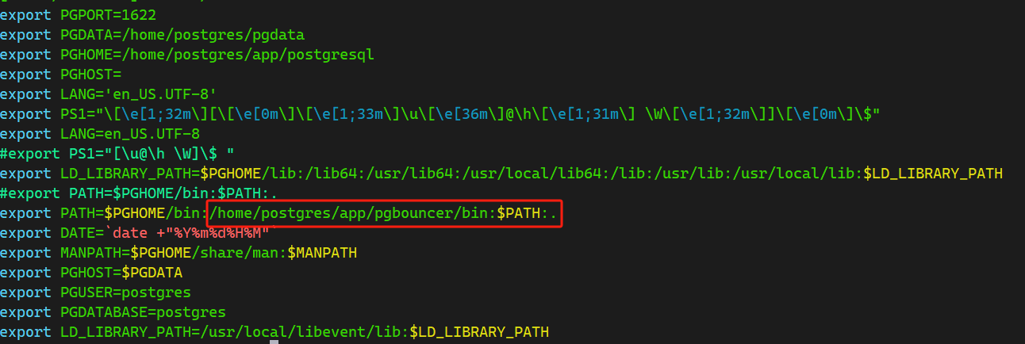Click the PGDATABASE=postgres line
Viewport: 1025px width, 344px height.
[x=143, y=312]
